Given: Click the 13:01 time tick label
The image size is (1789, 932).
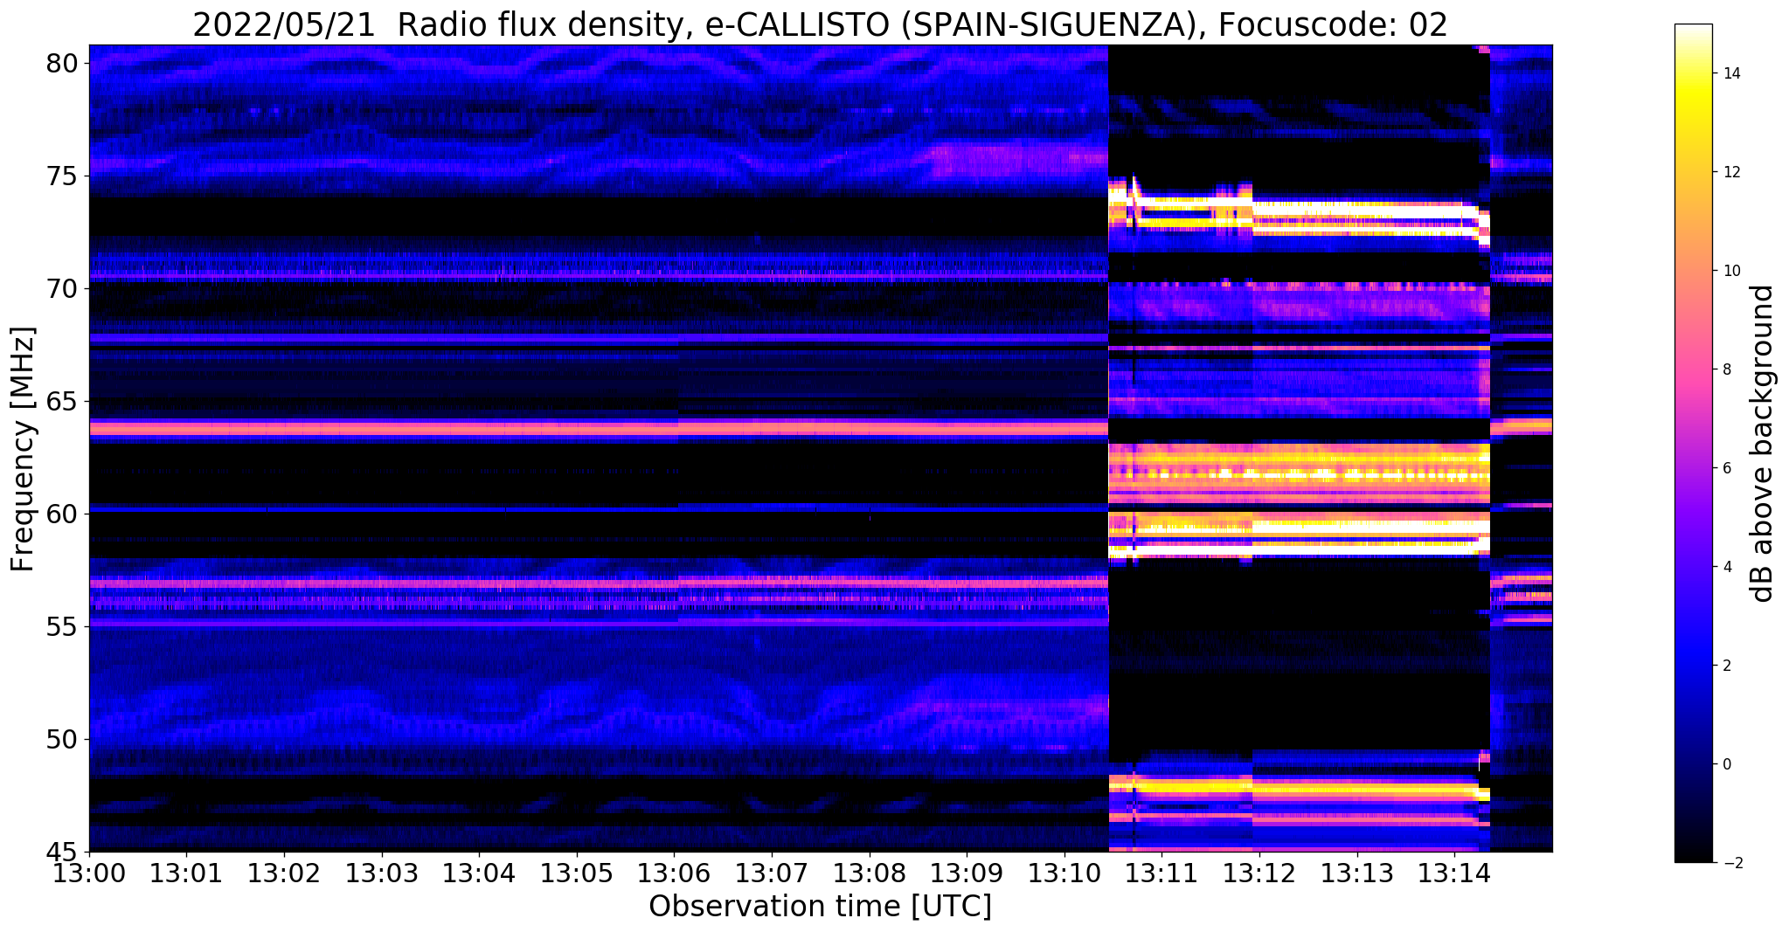Looking at the screenshot, I should tap(186, 872).
